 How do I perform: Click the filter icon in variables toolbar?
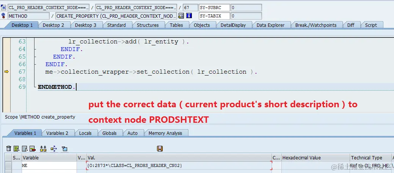pyautogui.click(x=64, y=149)
